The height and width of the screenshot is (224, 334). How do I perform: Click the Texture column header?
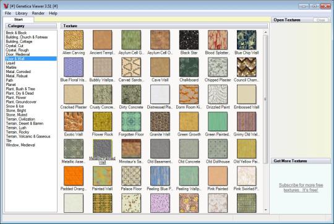pyautogui.click(x=164, y=26)
